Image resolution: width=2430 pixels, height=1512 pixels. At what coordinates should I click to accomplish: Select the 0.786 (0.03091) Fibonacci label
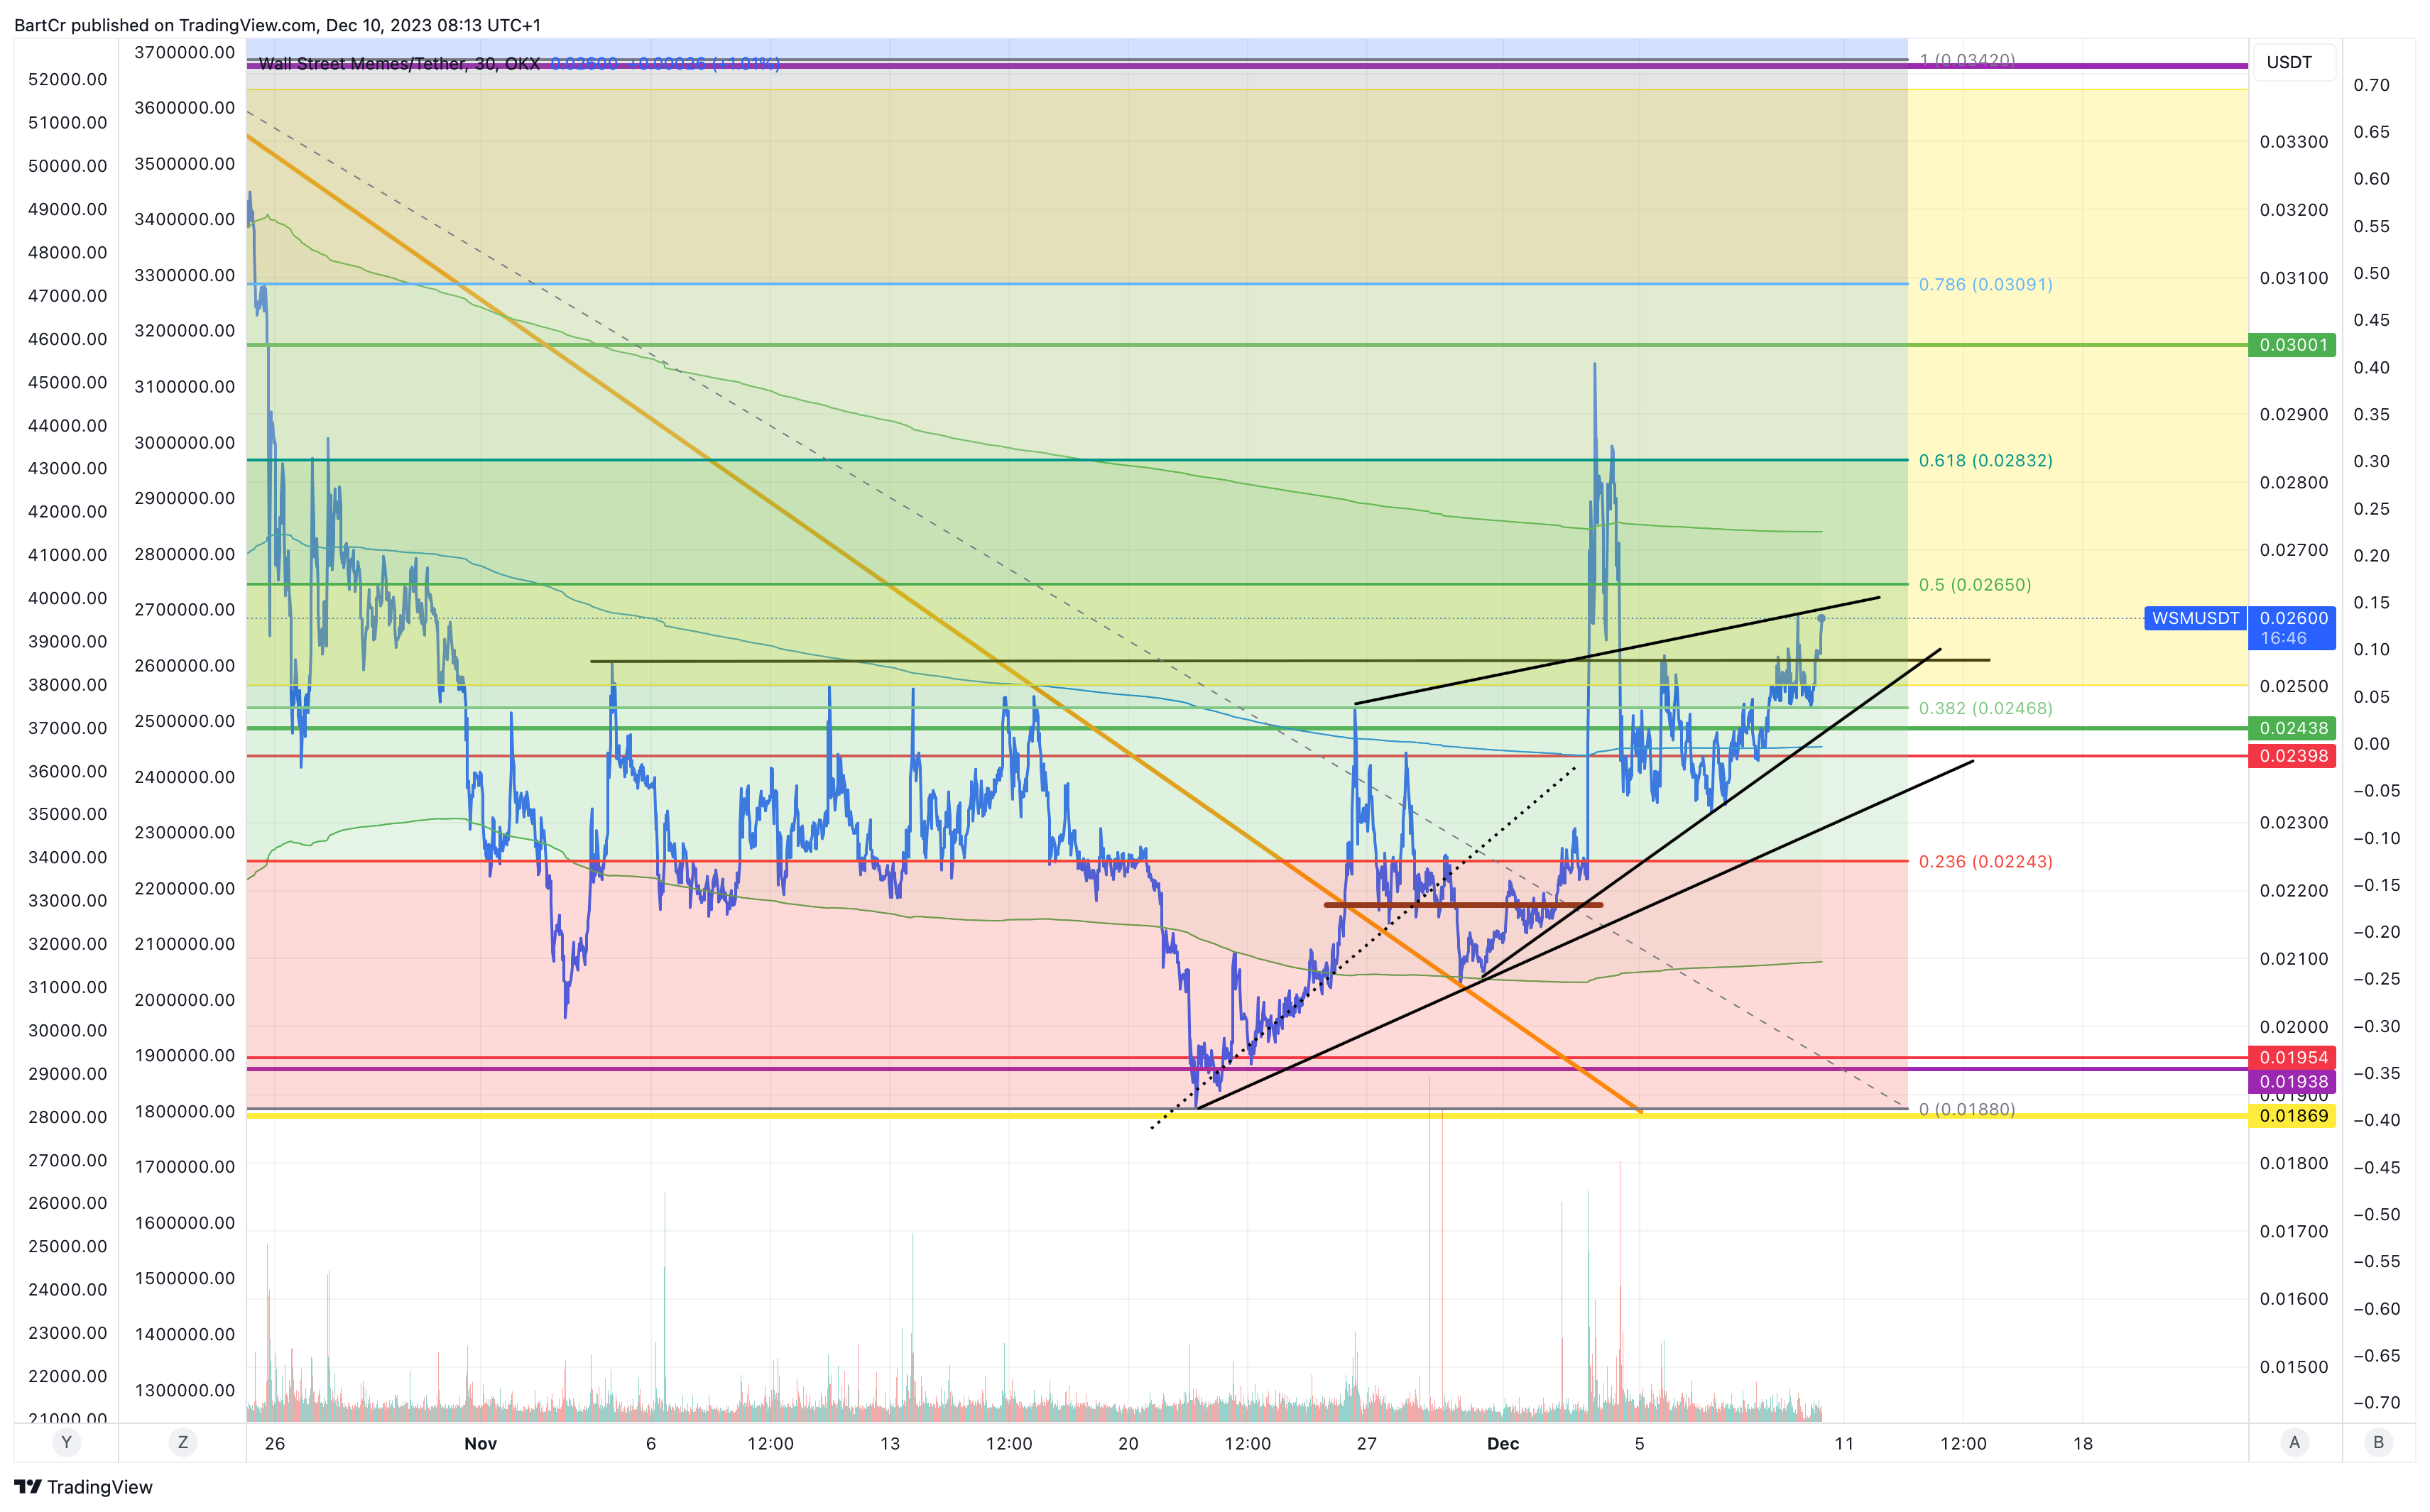[1985, 285]
